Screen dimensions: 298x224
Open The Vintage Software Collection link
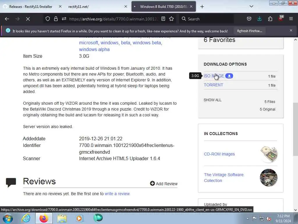point(224,178)
